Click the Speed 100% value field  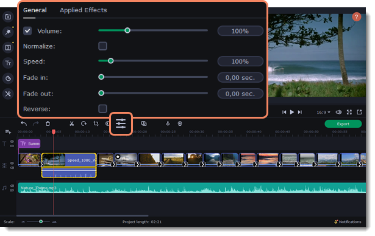click(240, 61)
